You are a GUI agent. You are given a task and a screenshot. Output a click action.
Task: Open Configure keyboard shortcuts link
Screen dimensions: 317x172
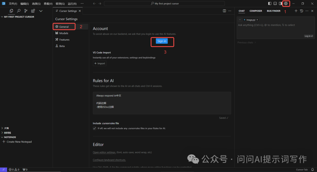pyautogui.click(x=109, y=160)
